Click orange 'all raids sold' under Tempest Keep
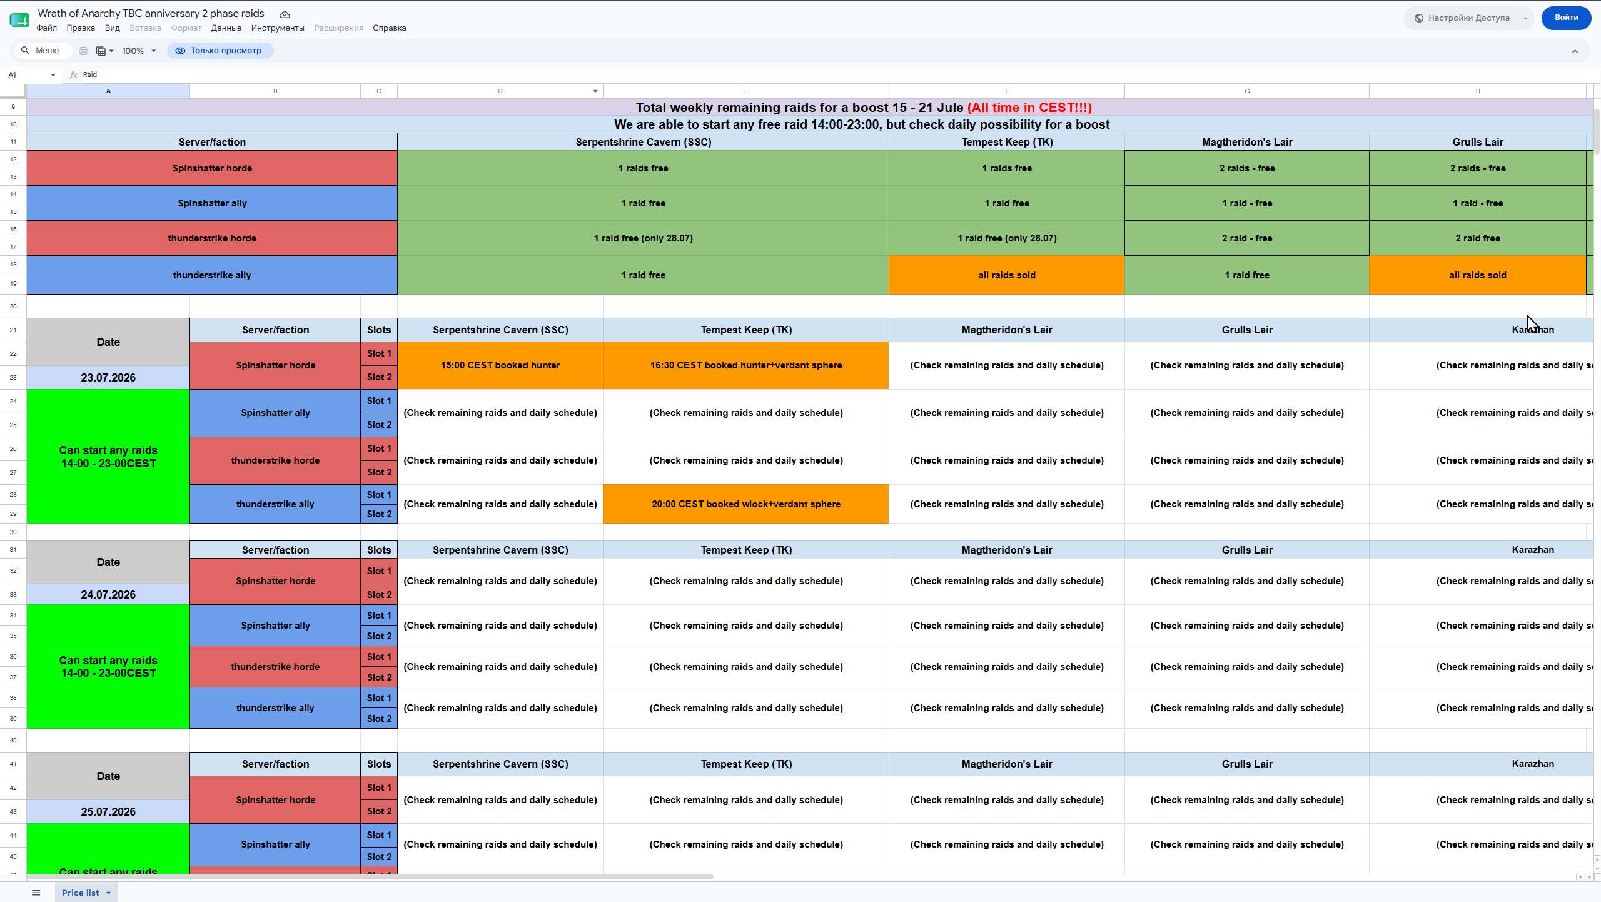The width and height of the screenshot is (1601, 902). [1007, 275]
